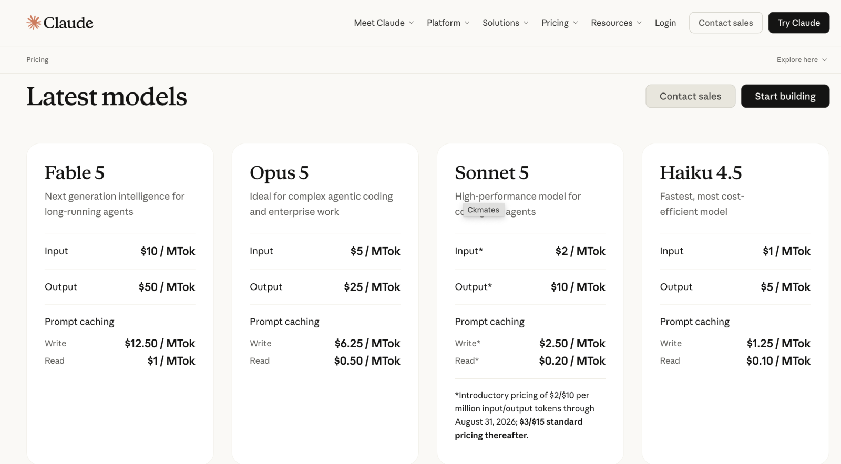Click the Ckmates tooltip label
The width and height of the screenshot is (841, 464).
(x=484, y=210)
